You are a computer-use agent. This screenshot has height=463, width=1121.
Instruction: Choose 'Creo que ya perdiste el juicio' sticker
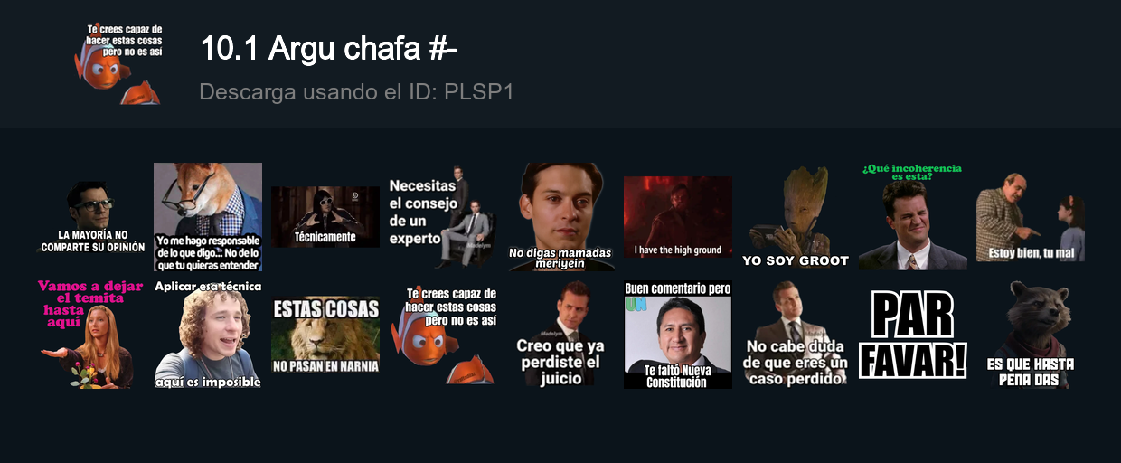pyautogui.click(x=560, y=335)
